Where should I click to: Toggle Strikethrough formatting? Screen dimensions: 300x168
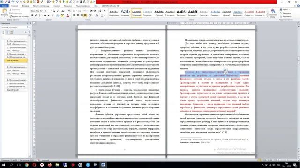click(45, 15)
